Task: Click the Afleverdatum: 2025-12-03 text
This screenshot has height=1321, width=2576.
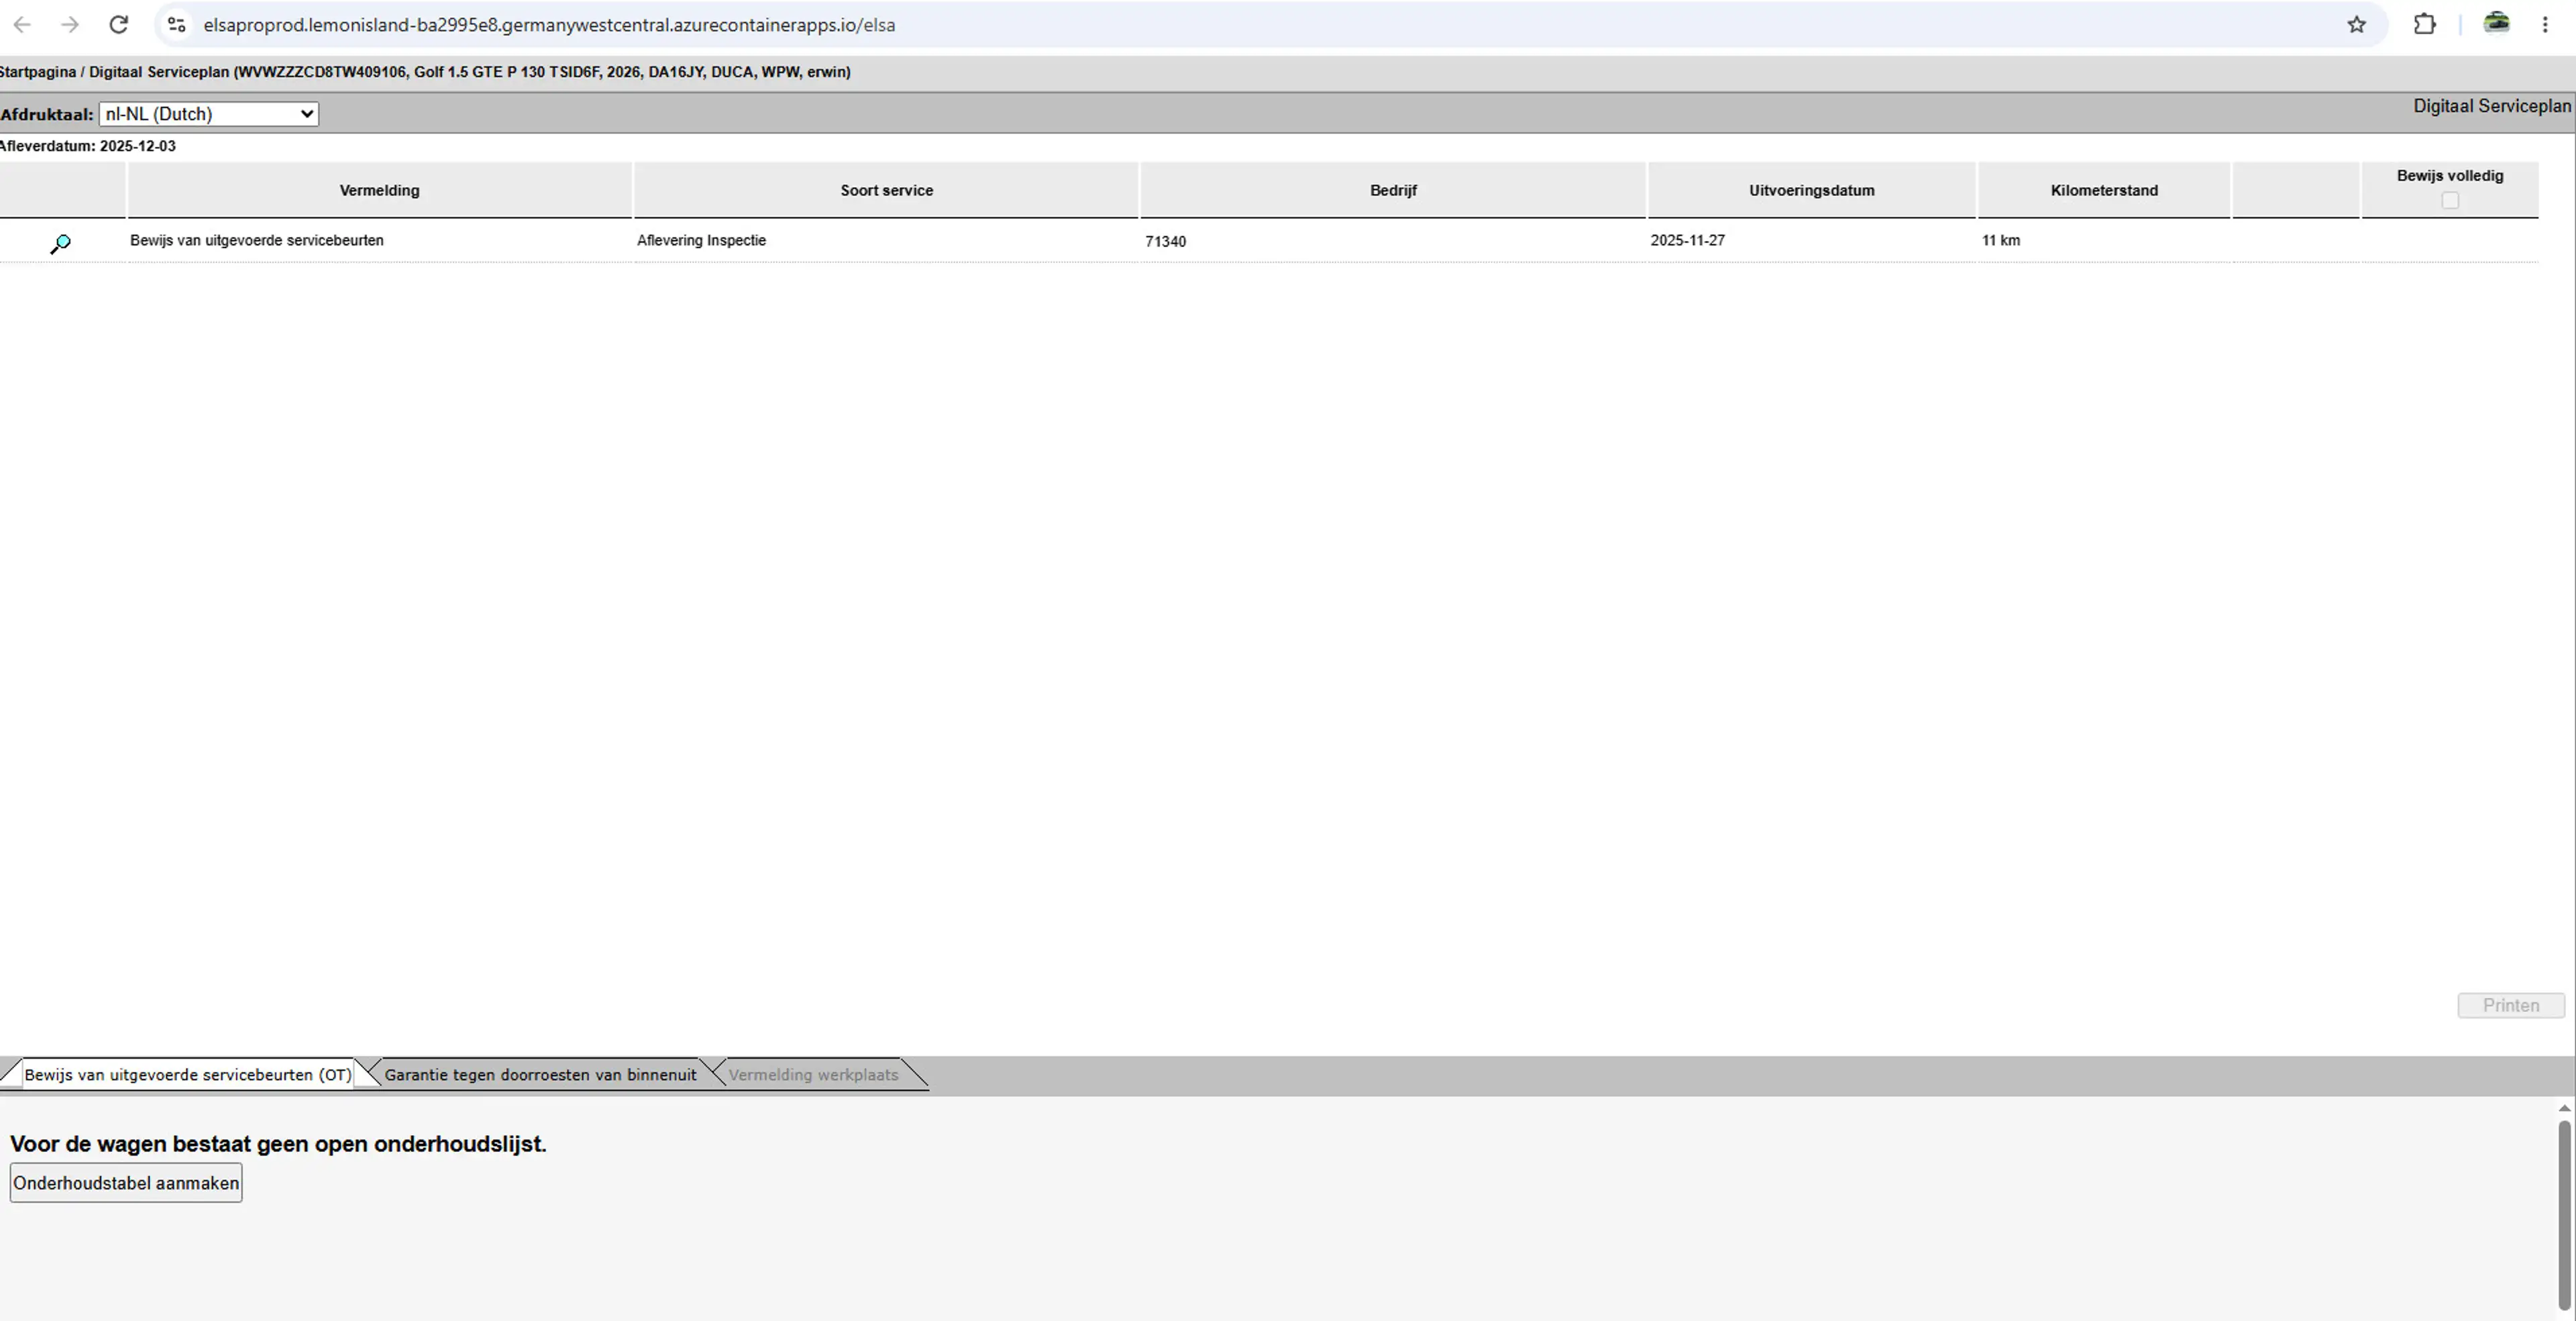Action: (x=87, y=146)
